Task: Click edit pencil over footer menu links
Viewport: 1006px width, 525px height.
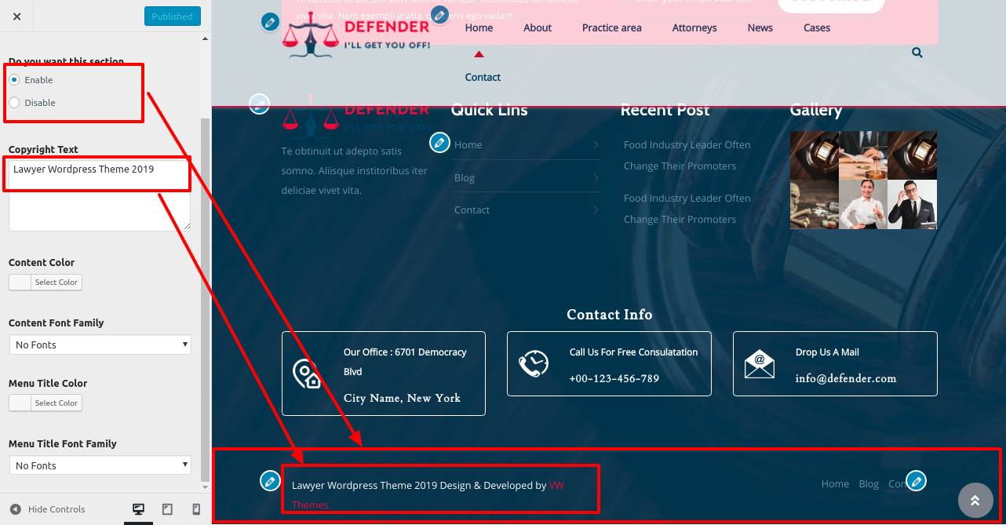Action: [916, 480]
